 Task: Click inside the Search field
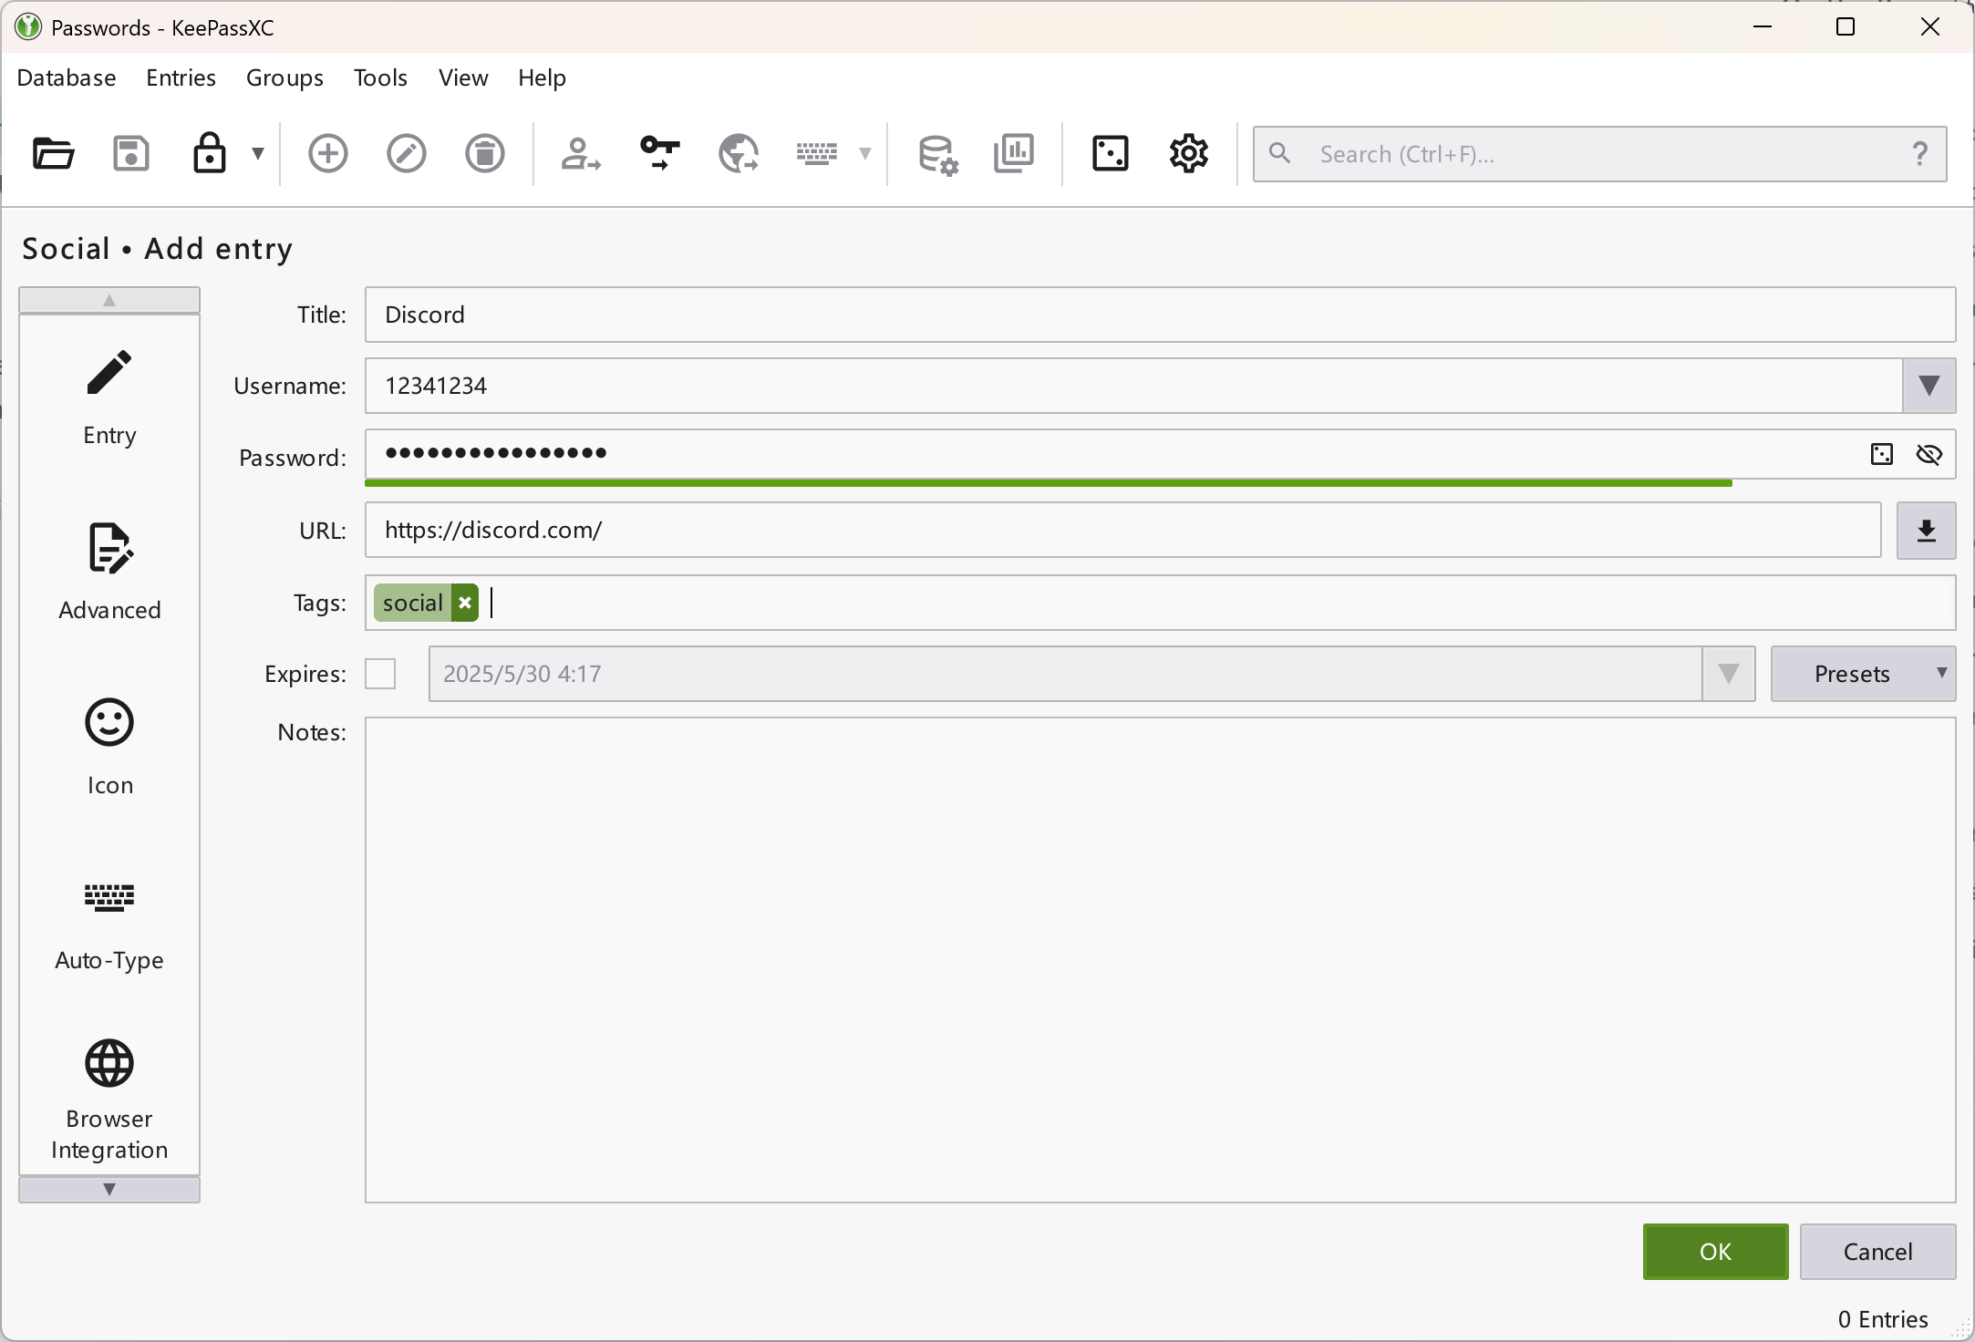(x=1600, y=154)
